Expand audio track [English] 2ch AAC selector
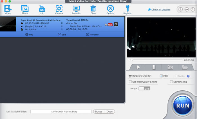The width and height of the screenshot is (197, 119). coord(62,26)
